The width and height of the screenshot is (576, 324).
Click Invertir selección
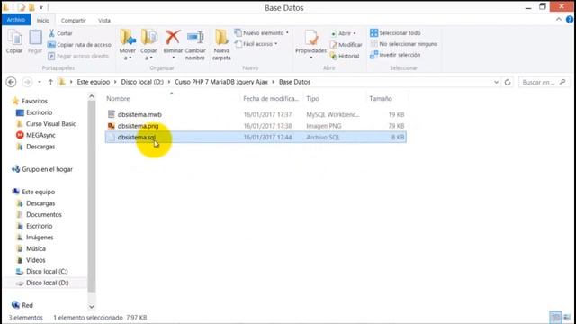point(395,55)
